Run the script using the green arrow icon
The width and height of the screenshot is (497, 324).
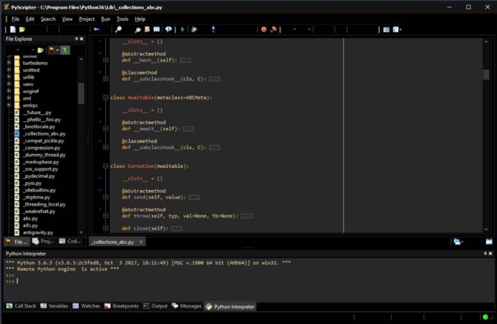pyautogui.click(x=182, y=29)
